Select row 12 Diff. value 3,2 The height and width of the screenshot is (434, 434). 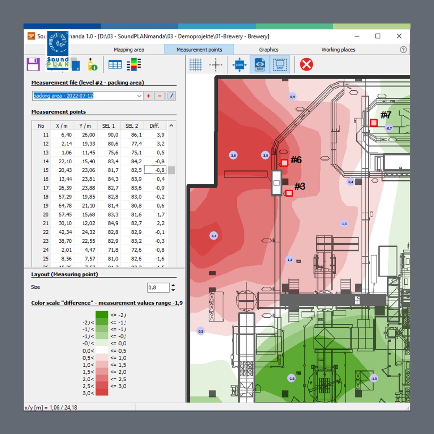coord(155,144)
